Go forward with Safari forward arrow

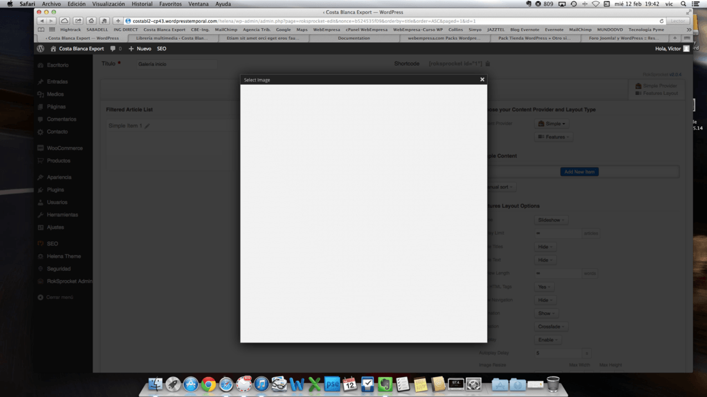pyautogui.click(x=51, y=21)
